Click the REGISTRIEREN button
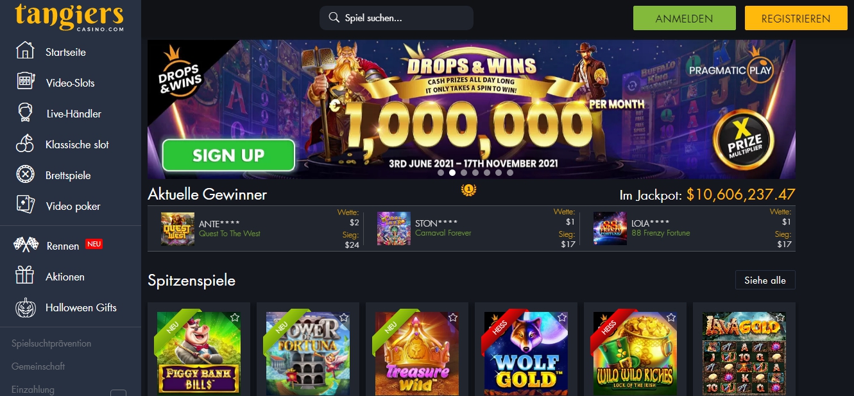Viewport: 854px width, 396px height. click(796, 19)
